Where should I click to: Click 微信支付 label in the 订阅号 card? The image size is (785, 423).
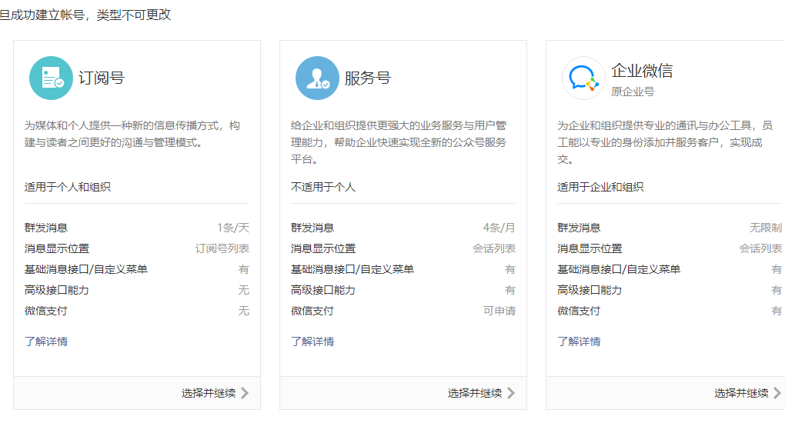(x=46, y=311)
